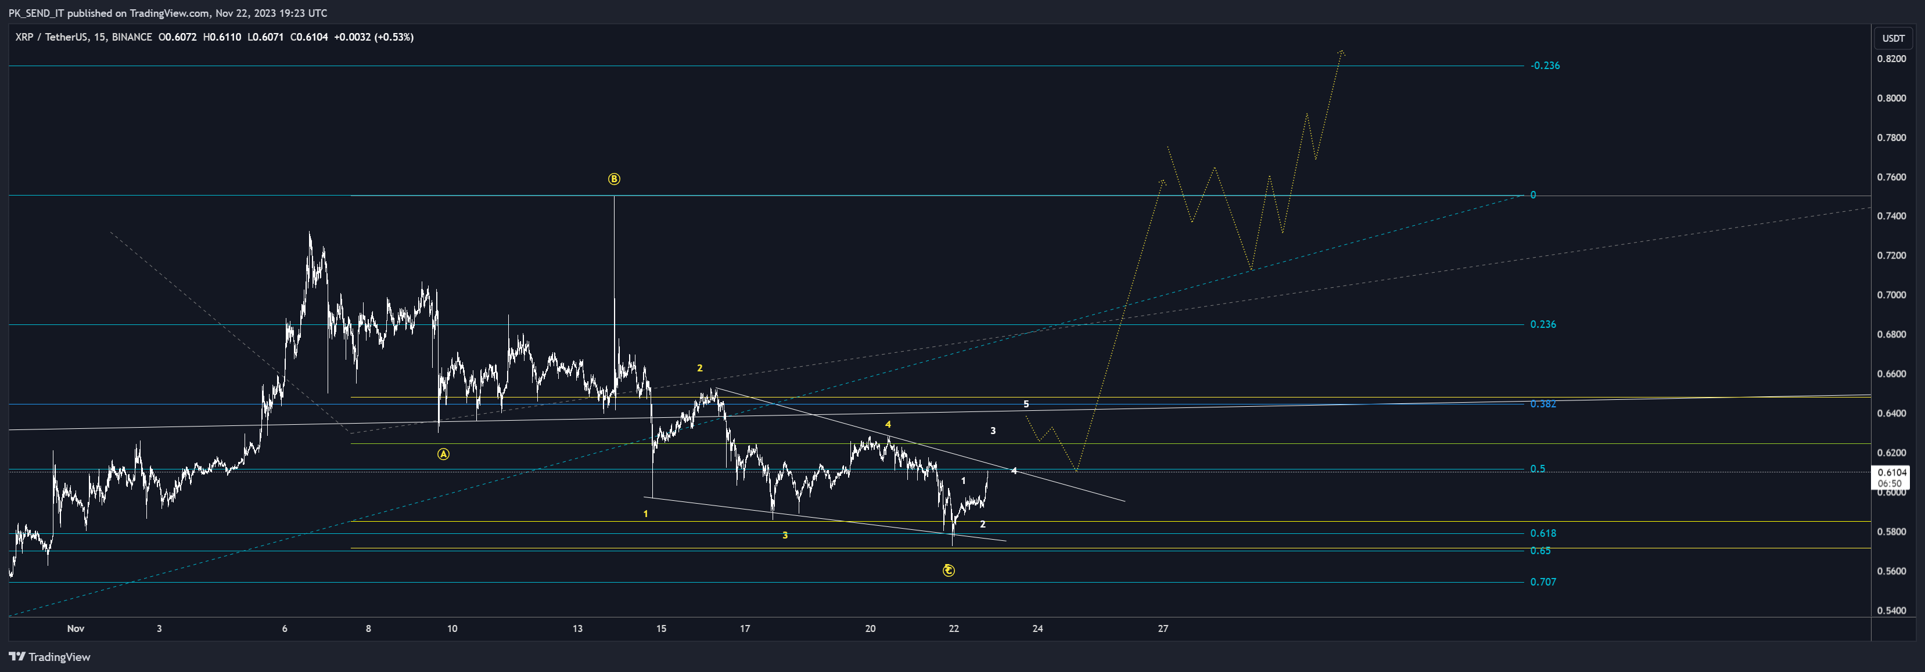Click date 27 on the time axis
The width and height of the screenshot is (1925, 672).
(1163, 628)
